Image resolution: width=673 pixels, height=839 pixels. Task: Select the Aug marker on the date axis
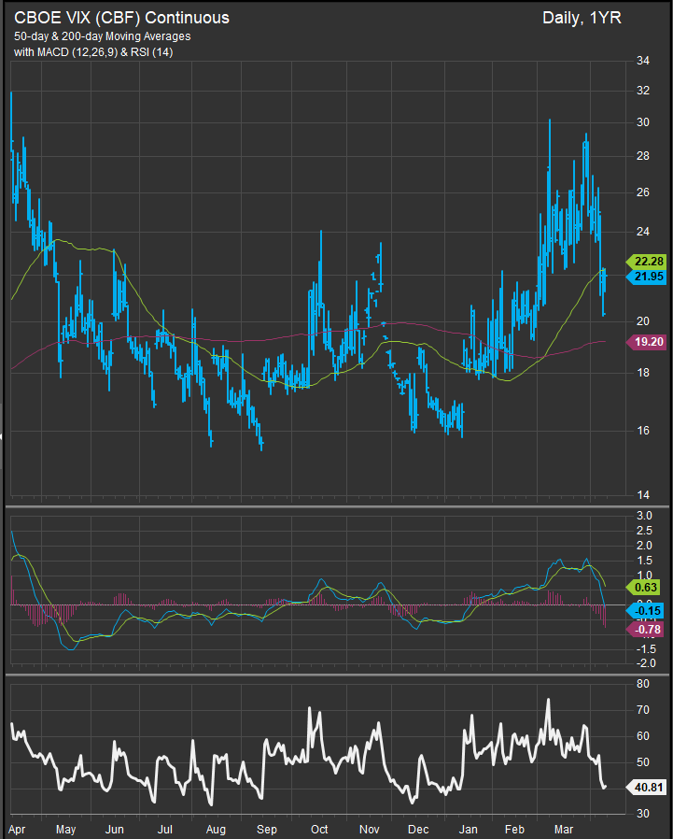(x=216, y=828)
